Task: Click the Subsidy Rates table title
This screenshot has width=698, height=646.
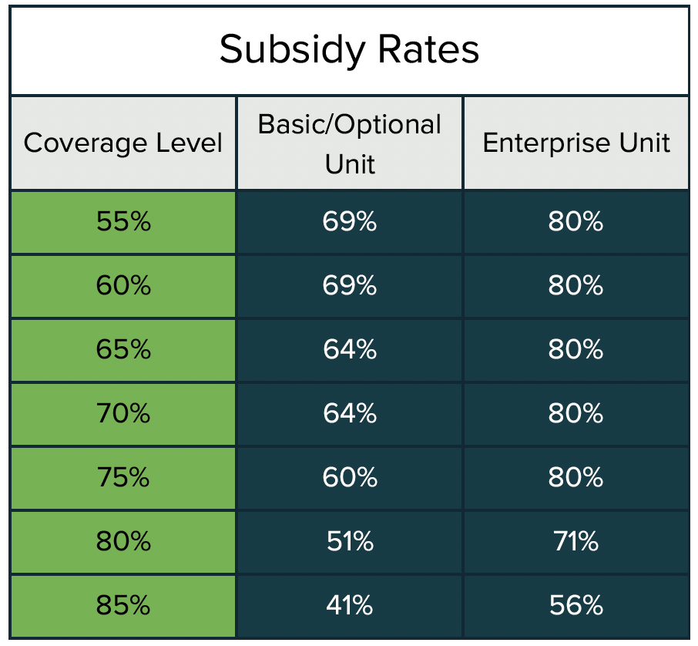Action: (x=349, y=50)
